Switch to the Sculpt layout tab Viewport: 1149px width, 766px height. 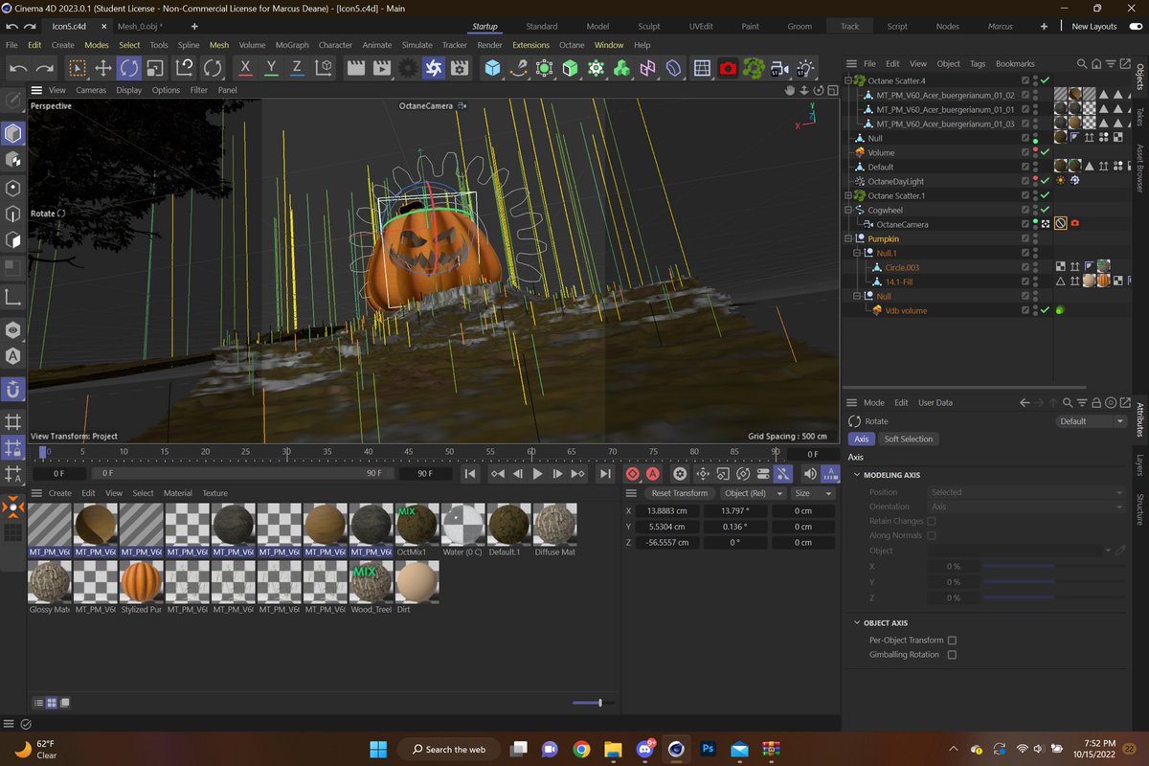tap(647, 26)
